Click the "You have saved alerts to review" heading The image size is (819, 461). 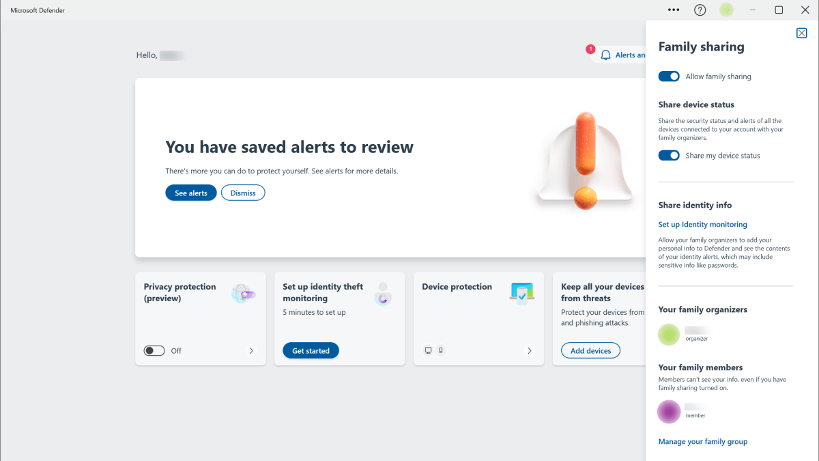click(x=289, y=147)
